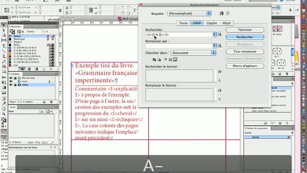The height and width of the screenshot is (173, 307).
Task: Click Delete query trash icon
Action: (227, 13)
